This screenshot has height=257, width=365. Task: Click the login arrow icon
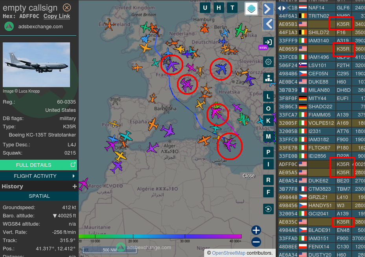pos(268,42)
